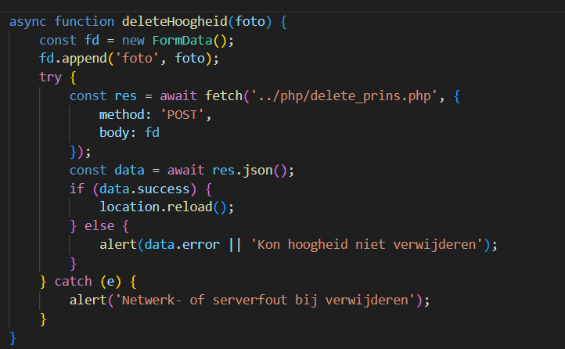Click the try keyword
The width and height of the screenshot is (565, 349).
coord(51,77)
